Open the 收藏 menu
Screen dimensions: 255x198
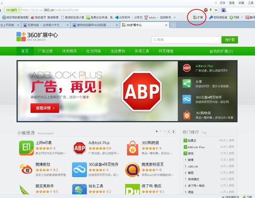[241, 3]
